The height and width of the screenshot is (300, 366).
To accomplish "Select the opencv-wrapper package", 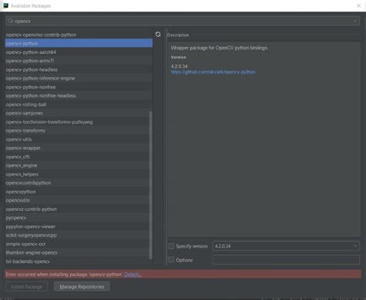I will (77, 148).
